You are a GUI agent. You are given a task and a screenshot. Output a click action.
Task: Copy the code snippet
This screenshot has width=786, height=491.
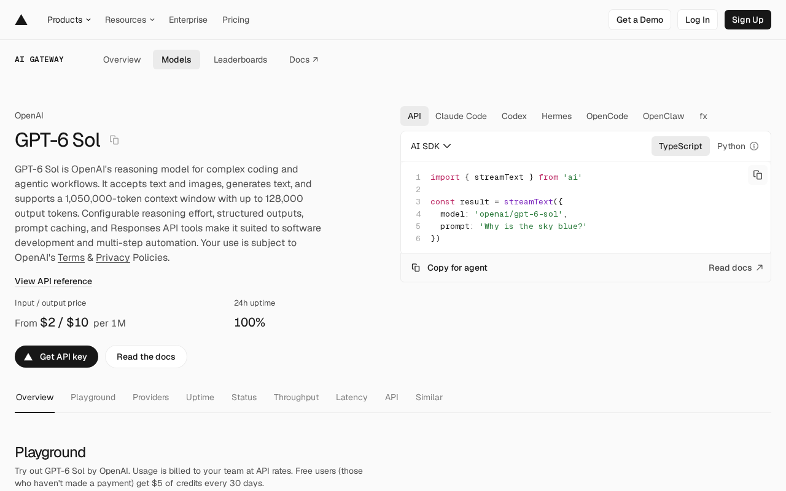pos(758,175)
